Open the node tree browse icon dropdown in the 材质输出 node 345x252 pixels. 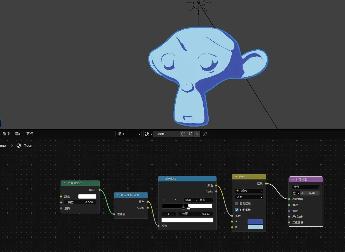(296, 193)
